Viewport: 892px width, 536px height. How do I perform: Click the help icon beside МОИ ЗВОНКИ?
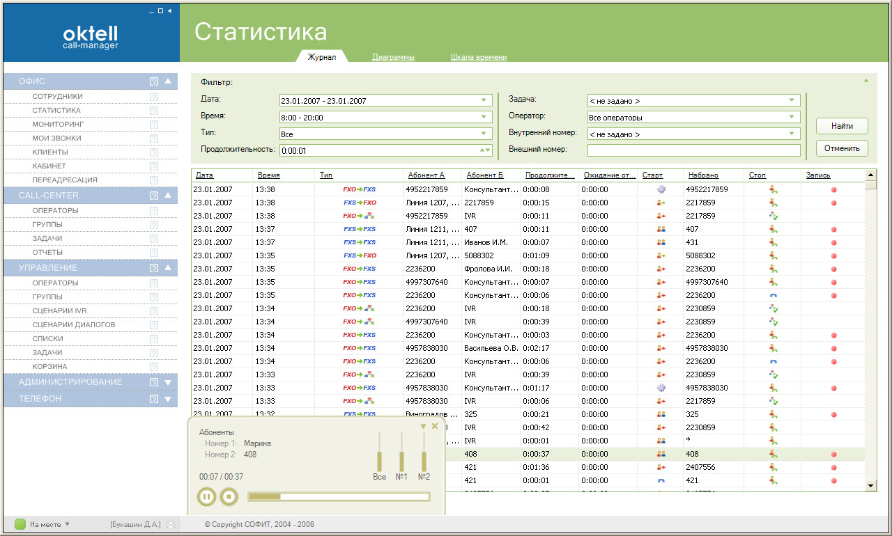(154, 139)
